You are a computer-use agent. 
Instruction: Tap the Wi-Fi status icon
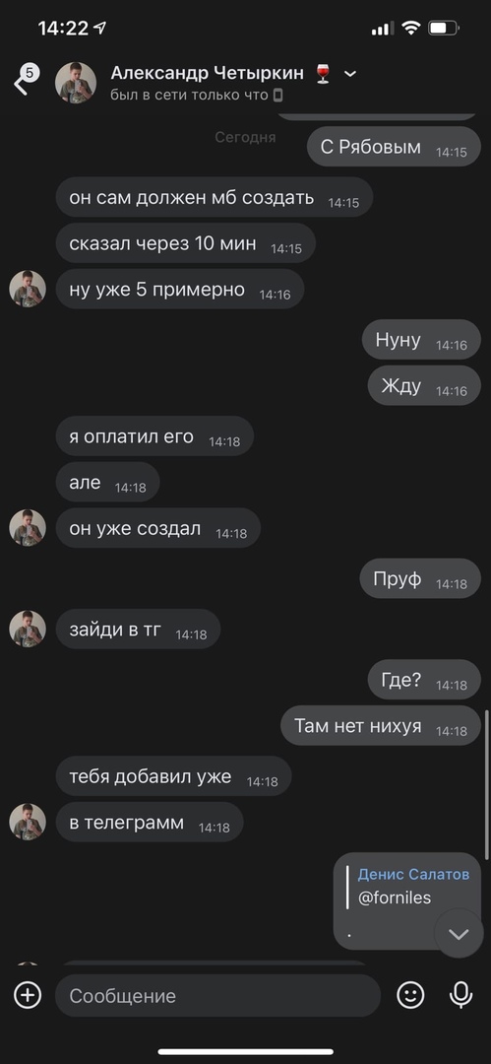point(411,29)
